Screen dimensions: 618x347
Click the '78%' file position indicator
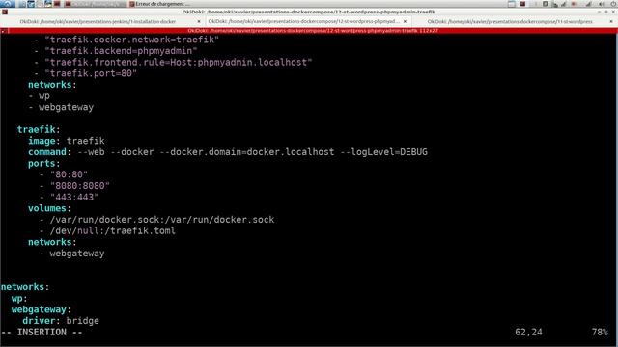tap(600, 332)
